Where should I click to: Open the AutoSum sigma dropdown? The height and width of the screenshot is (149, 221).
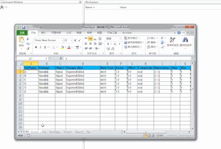point(165,38)
